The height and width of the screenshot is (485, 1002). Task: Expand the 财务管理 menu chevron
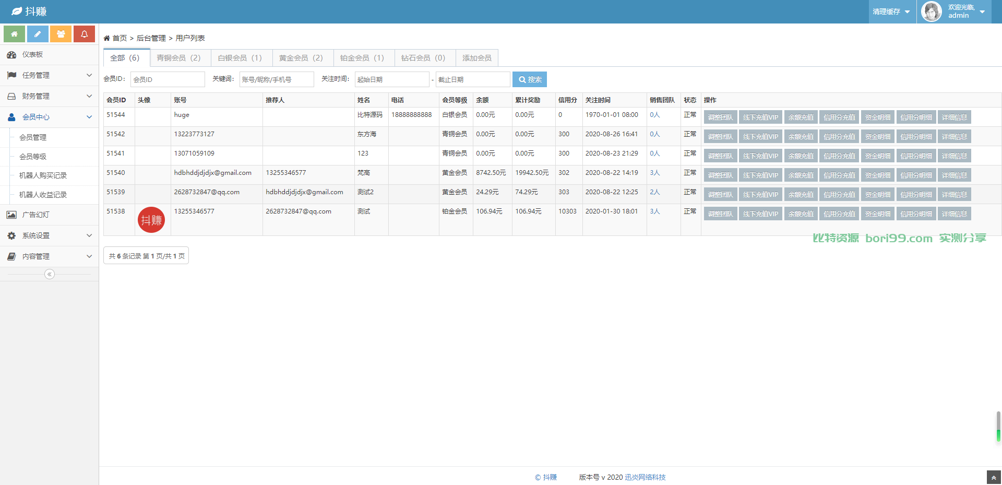click(x=89, y=96)
